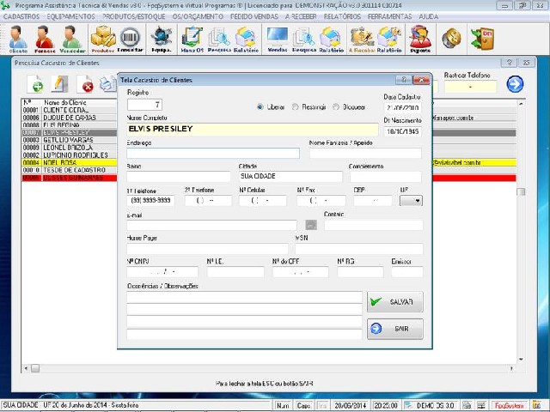550x412 pixels.
Task: Click the green add-client icon
Action: (x=36, y=84)
